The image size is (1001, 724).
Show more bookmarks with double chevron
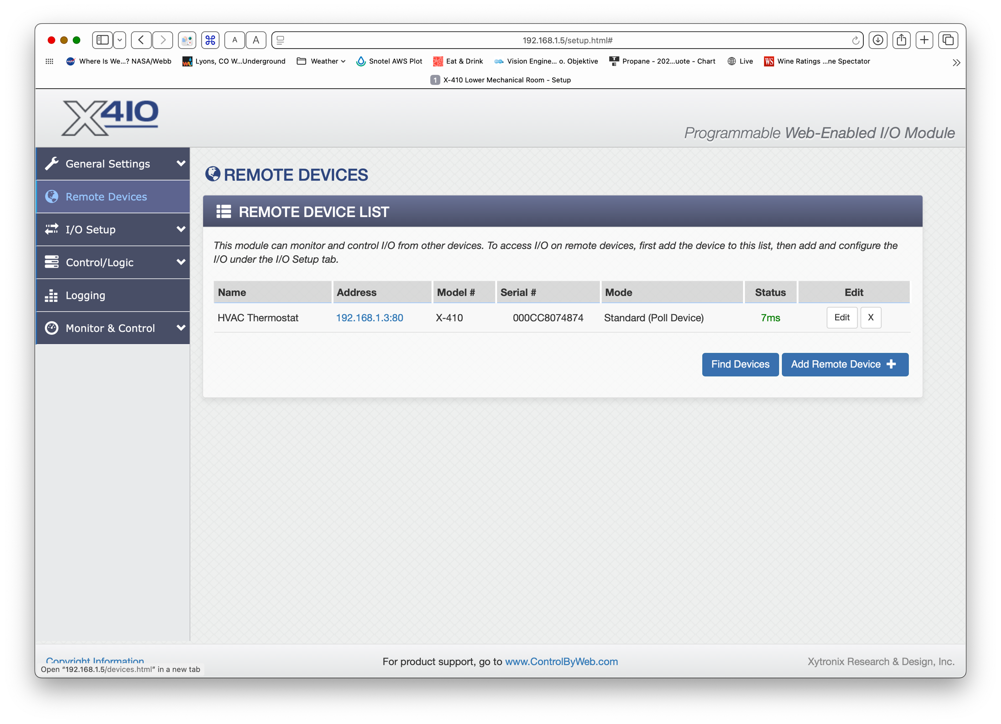(x=956, y=63)
